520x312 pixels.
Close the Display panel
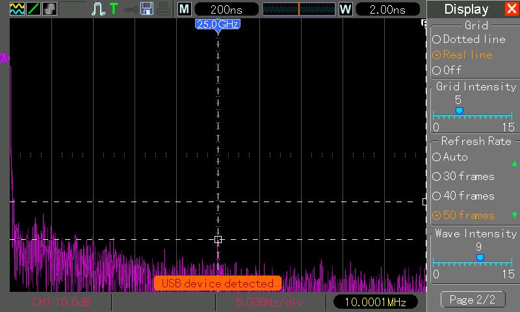[x=512, y=8]
